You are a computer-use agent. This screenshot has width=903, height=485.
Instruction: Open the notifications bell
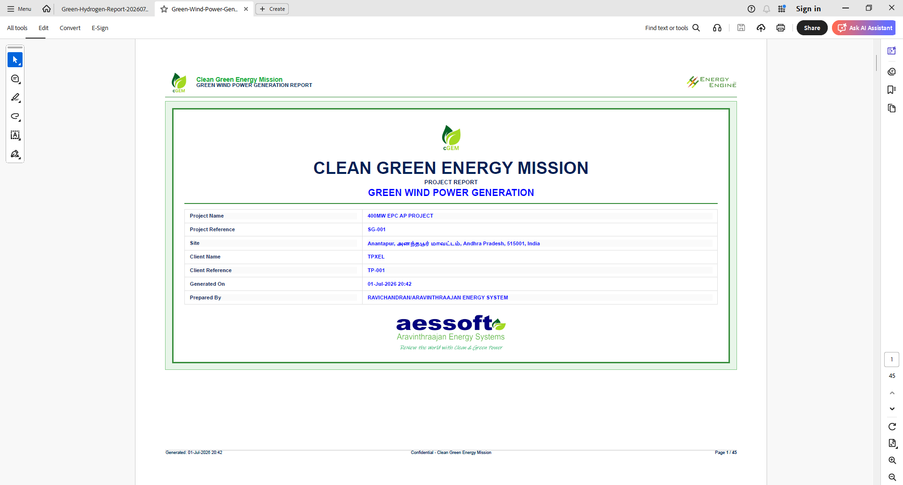pyautogui.click(x=767, y=9)
